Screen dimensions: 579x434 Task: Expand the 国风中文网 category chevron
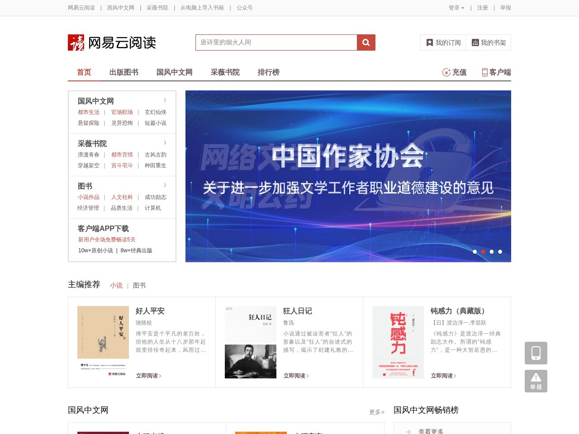coord(165,100)
